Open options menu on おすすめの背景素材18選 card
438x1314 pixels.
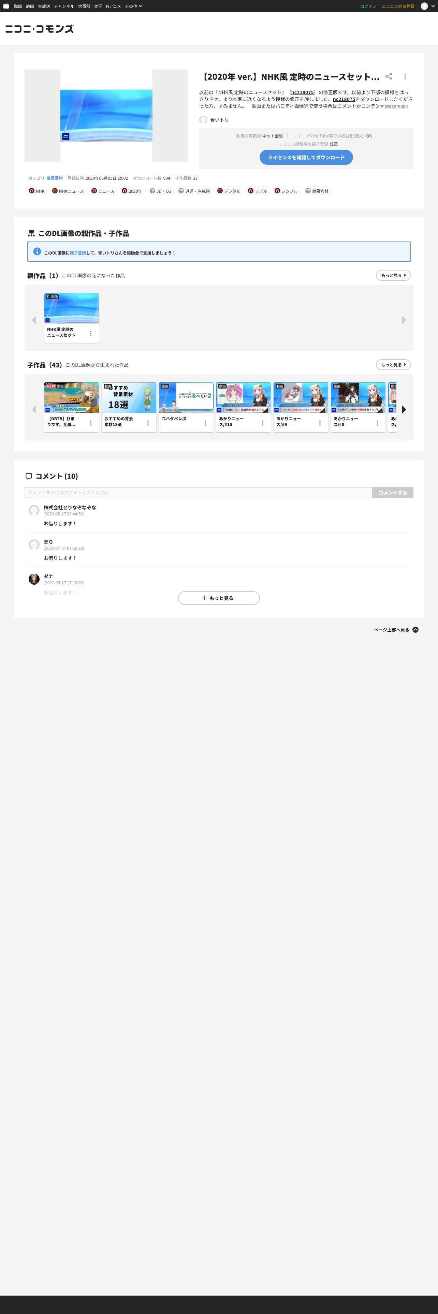[148, 423]
